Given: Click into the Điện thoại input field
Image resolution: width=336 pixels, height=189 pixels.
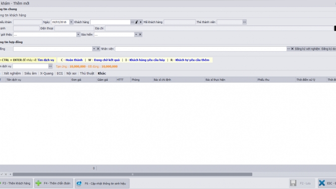Looking at the screenshot, I should [x=74, y=28].
